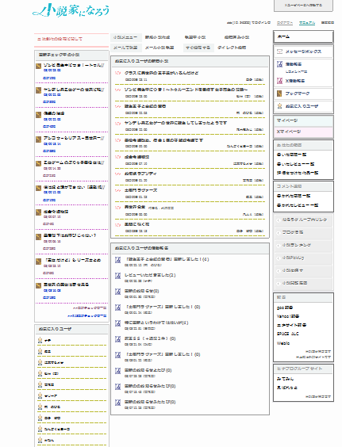
Task: Open the ホーム tab in right sidebar
Action: pos(303,36)
